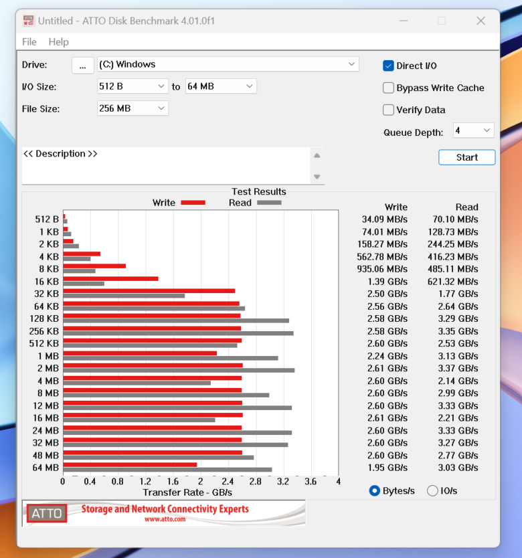The height and width of the screenshot is (558, 522).
Task: Click read value 621.32 MB/s
Action: 453,282
